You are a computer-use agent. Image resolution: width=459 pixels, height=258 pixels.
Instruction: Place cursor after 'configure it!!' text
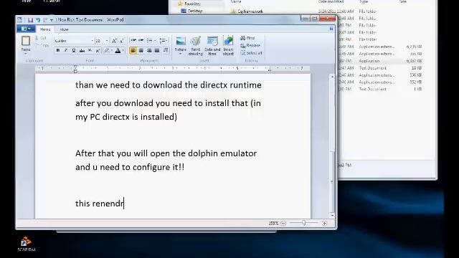click(x=185, y=167)
